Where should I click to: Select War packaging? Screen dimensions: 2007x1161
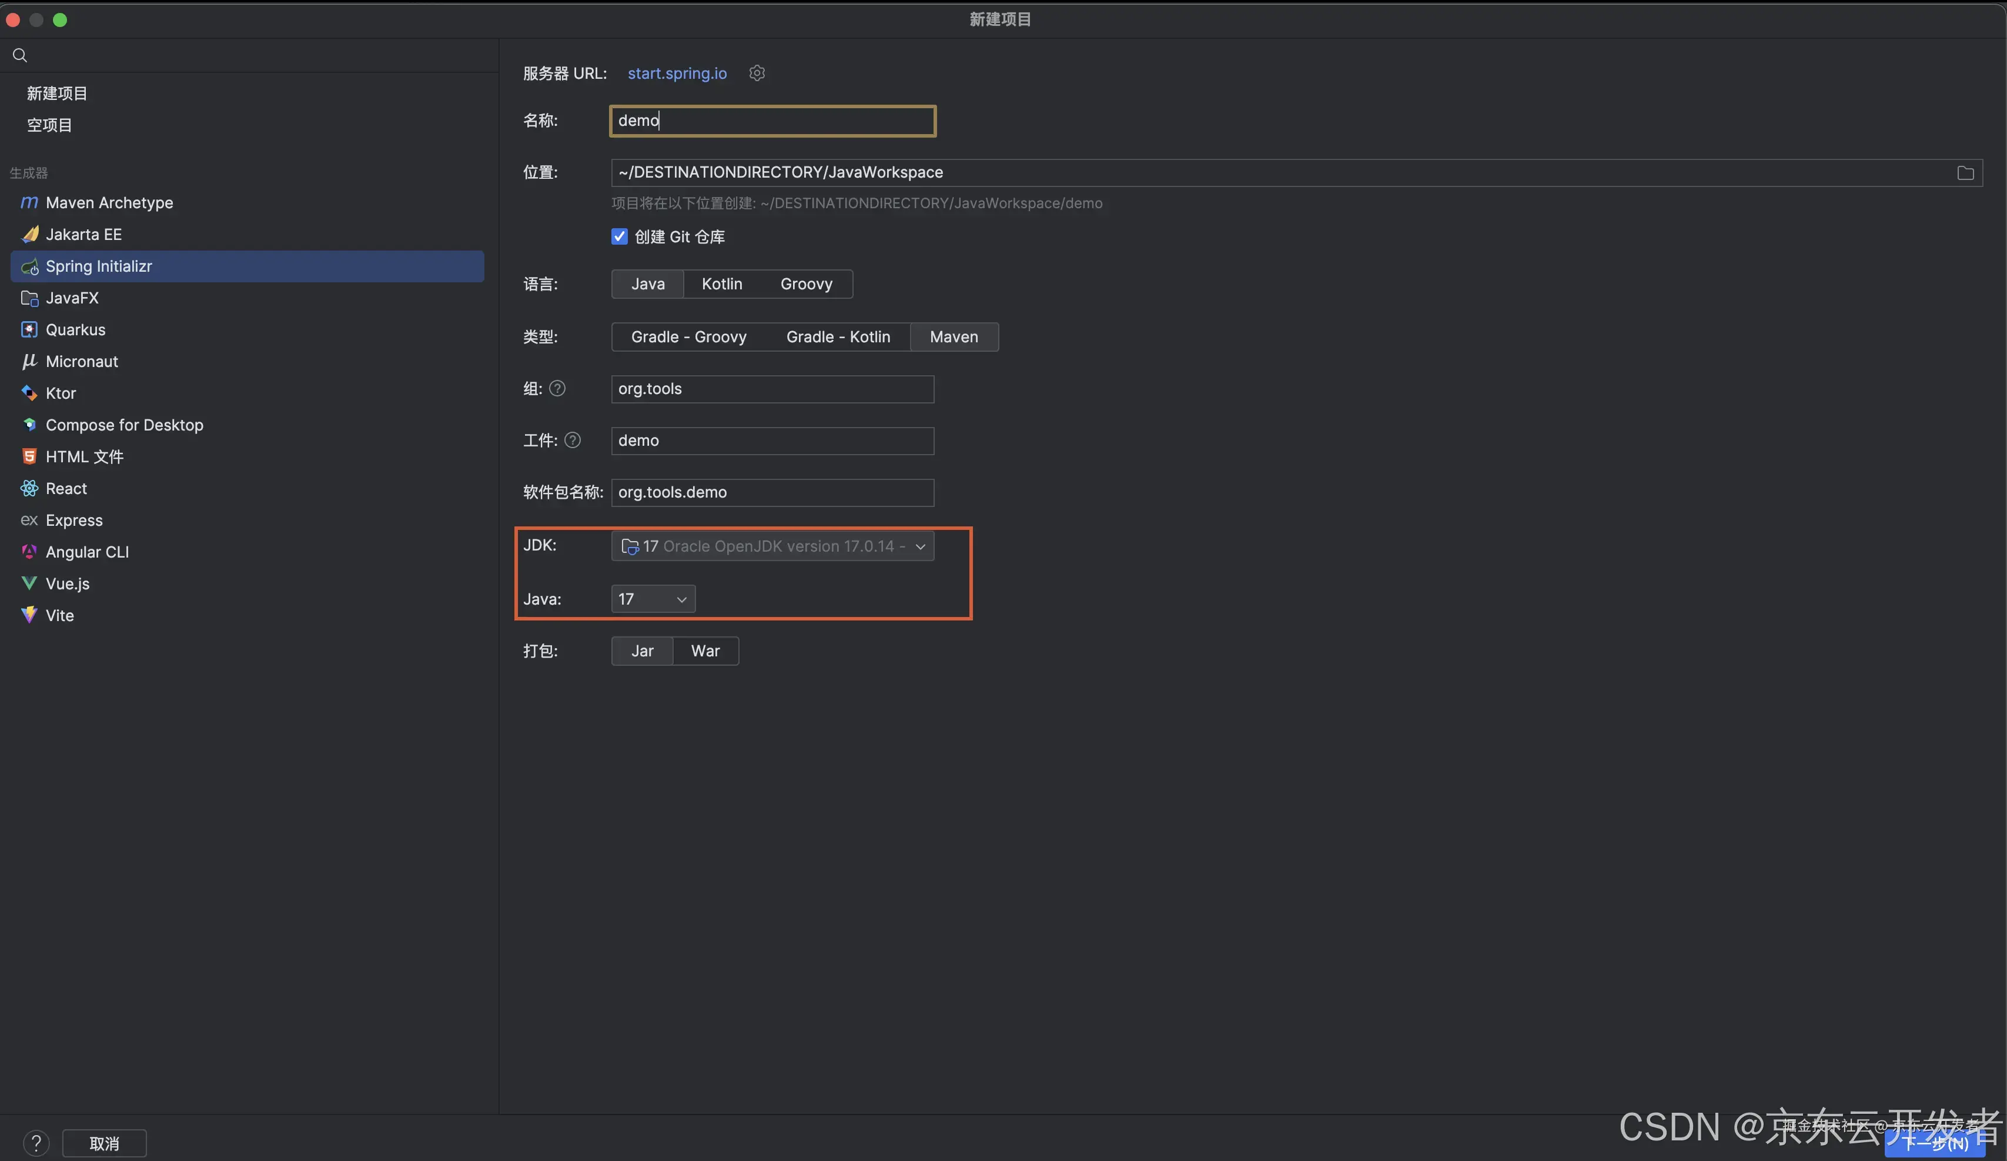(x=705, y=651)
